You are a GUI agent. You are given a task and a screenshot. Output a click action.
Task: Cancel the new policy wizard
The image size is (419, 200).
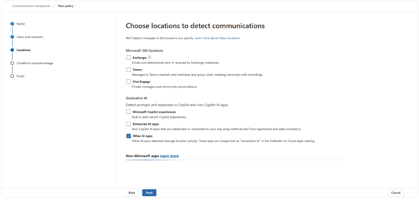396,193
